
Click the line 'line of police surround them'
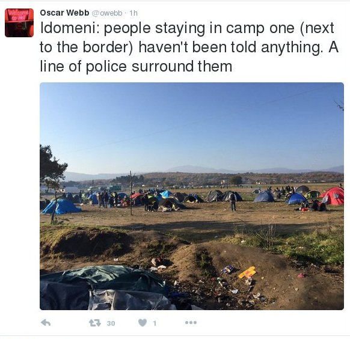136,66
